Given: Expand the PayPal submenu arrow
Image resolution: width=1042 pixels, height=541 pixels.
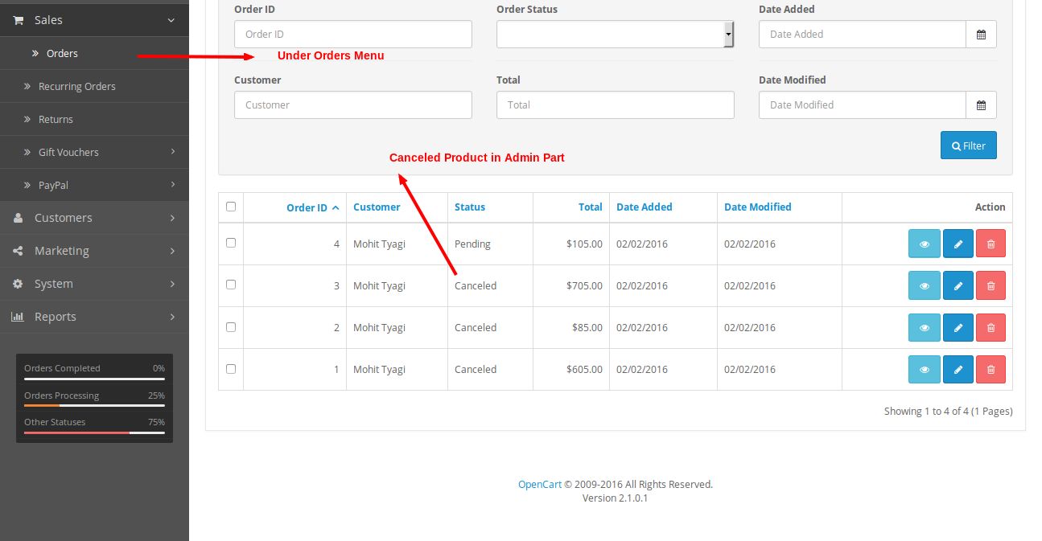Looking at the screenshot, I should (x=173, y=184).
